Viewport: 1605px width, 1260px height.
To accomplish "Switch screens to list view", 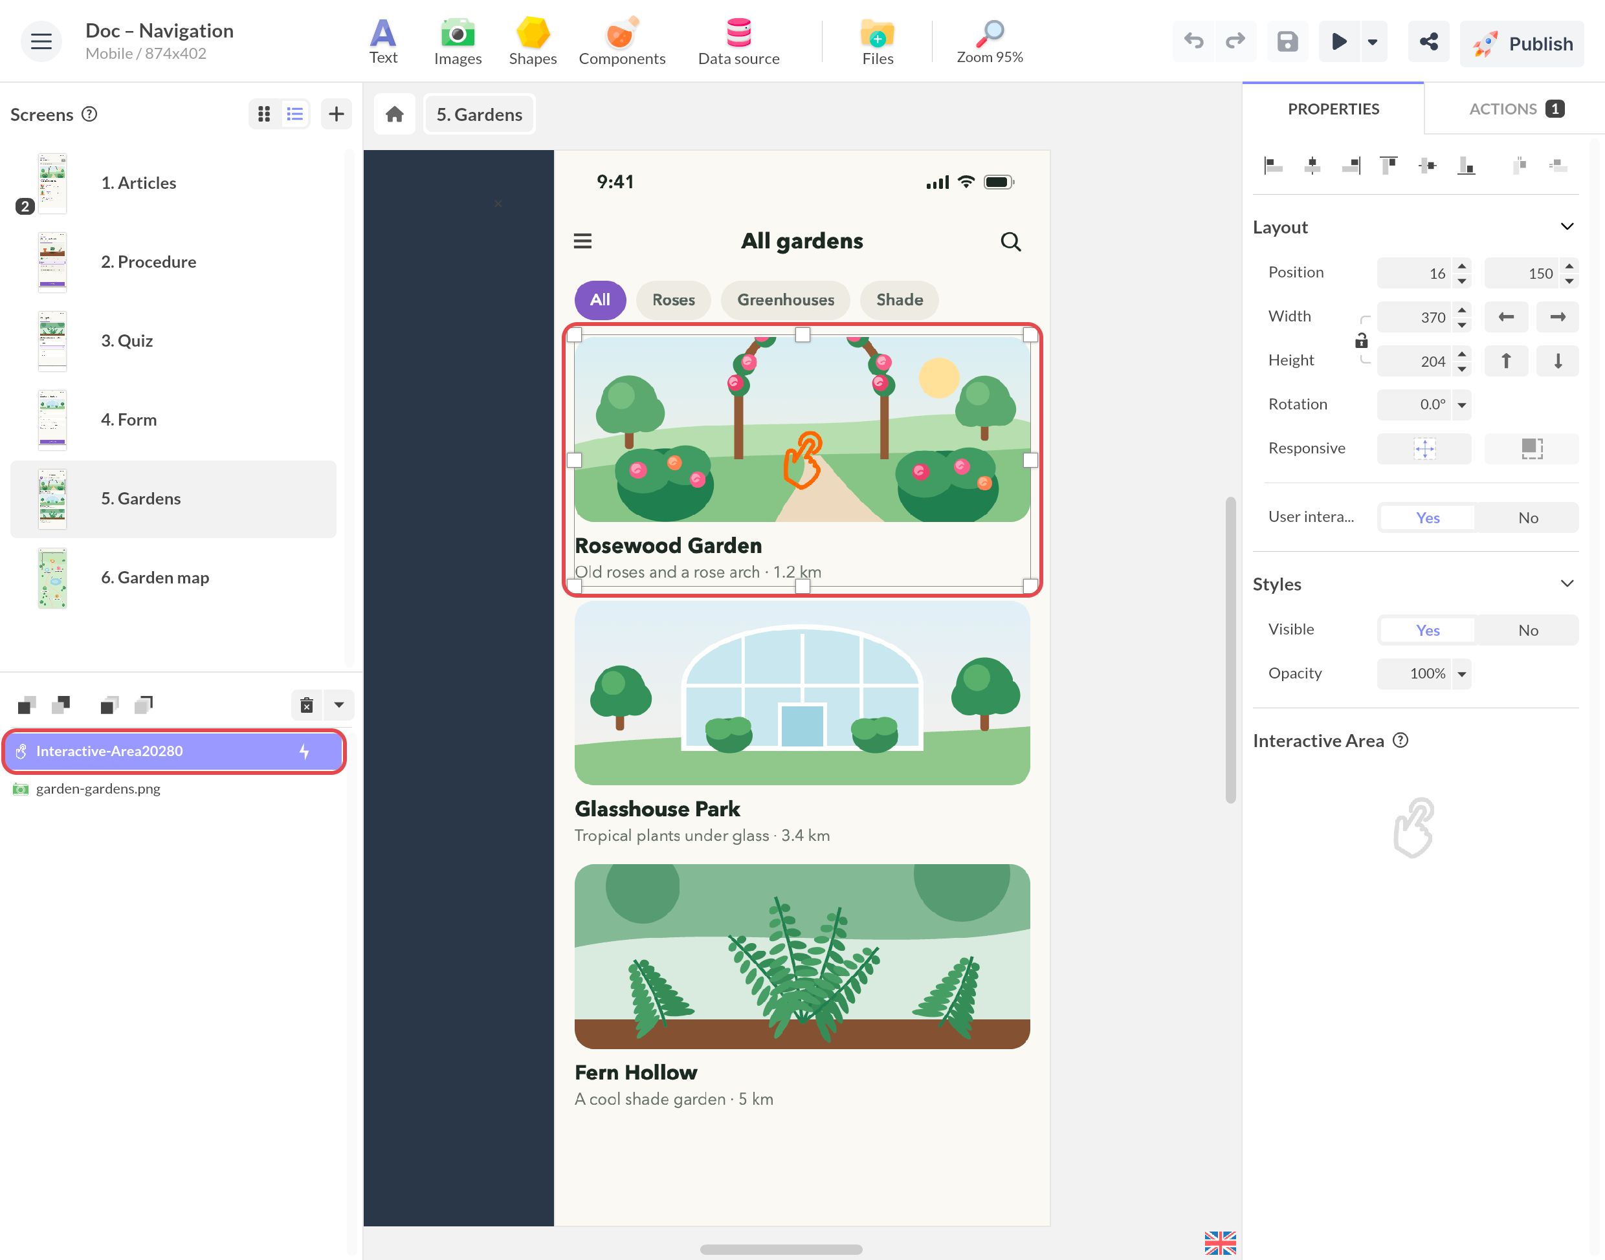I will [294, 114].
